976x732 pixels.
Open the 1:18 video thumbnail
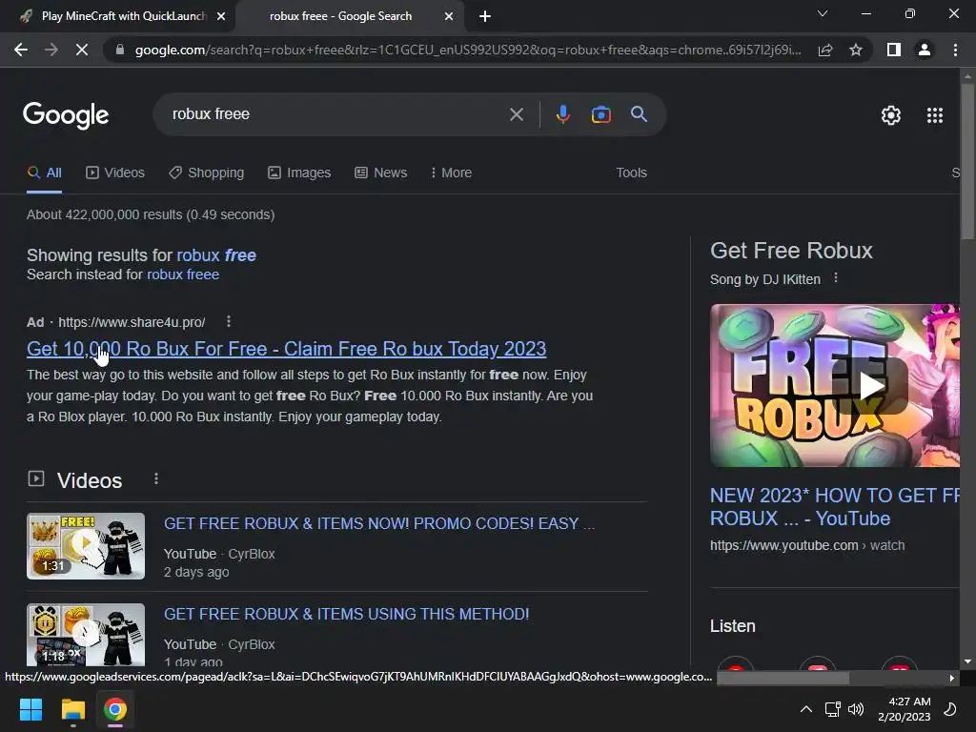86,634
